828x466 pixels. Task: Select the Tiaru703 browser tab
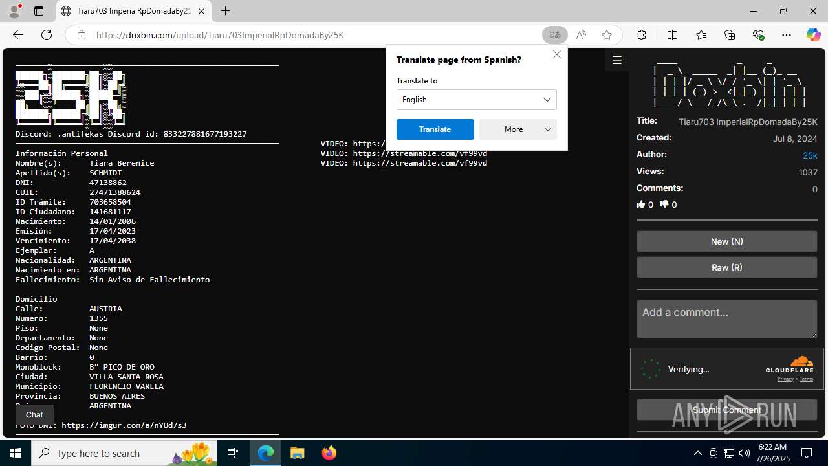[135, 11]
